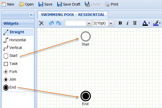Click the redo arrow icon

(59, 23)
